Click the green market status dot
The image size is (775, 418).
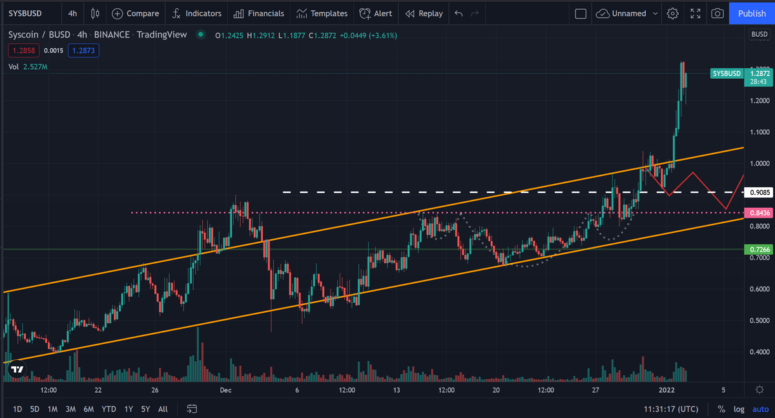[201, 34]
